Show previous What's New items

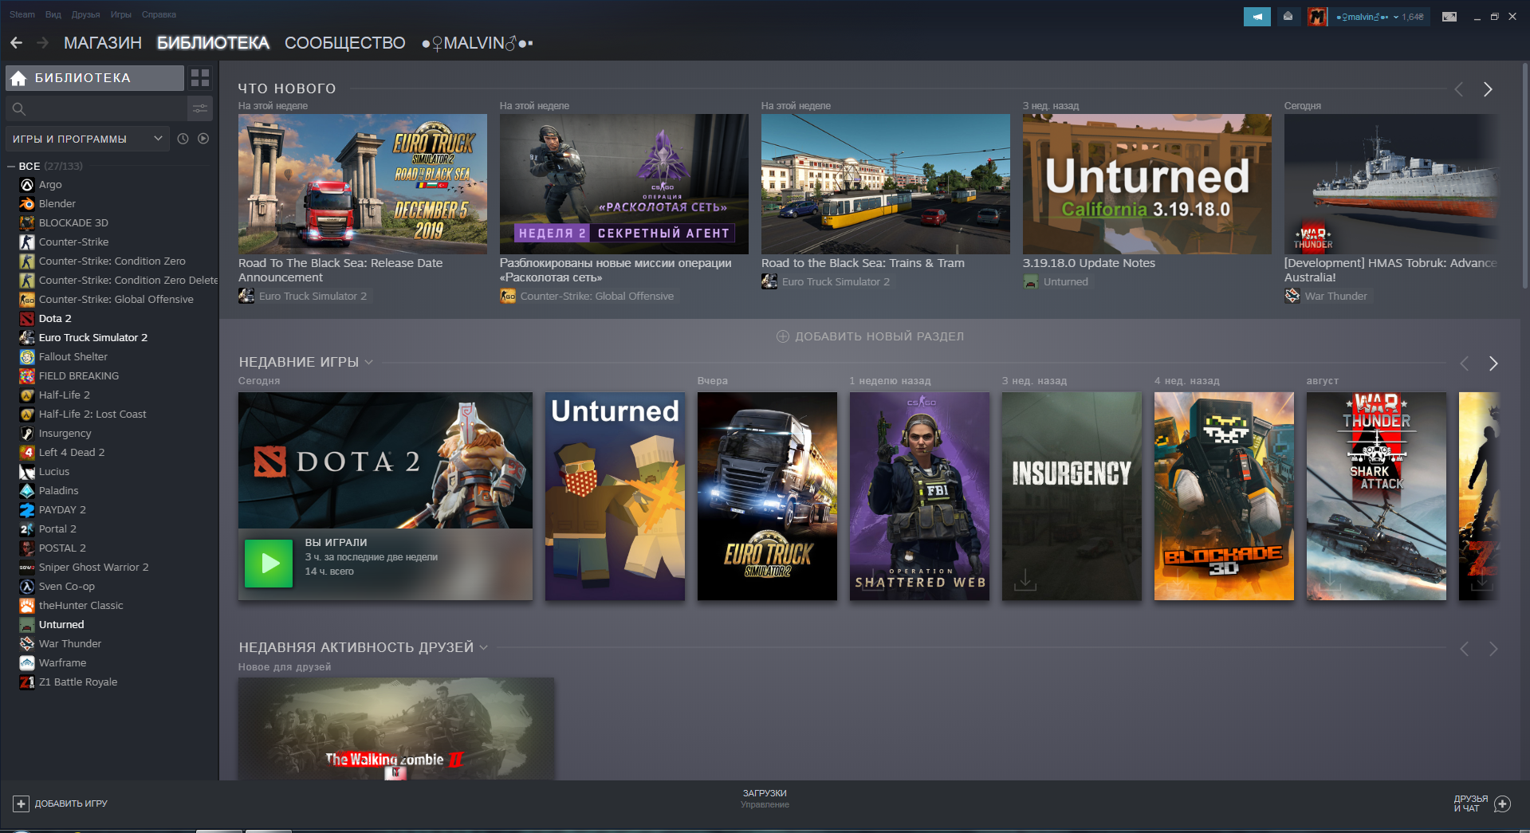tap(1459, 89)
